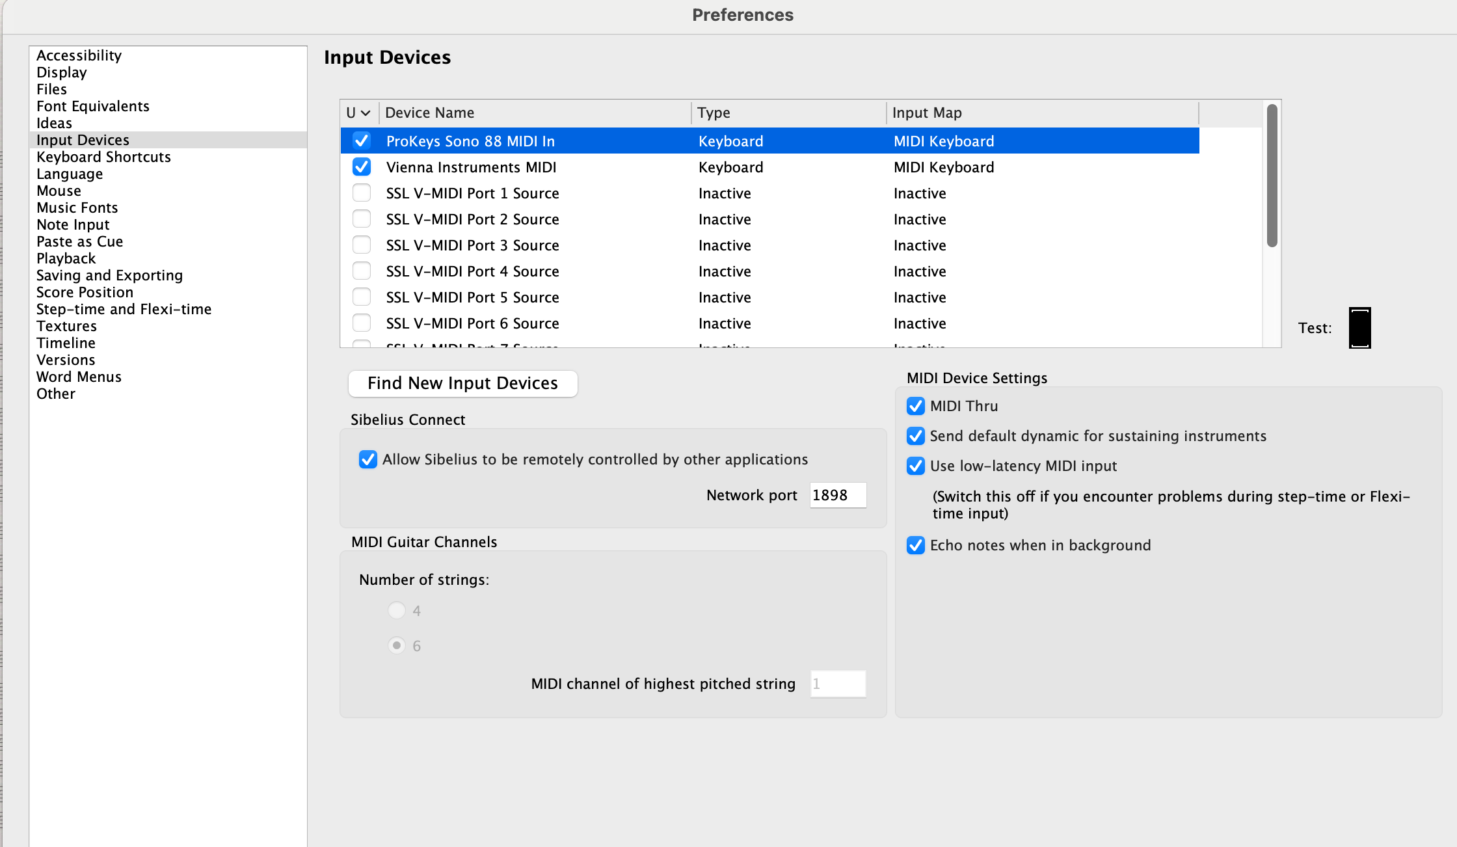
Task: Toggle Echo notes when in background
Action: click(x=916, y=545)
